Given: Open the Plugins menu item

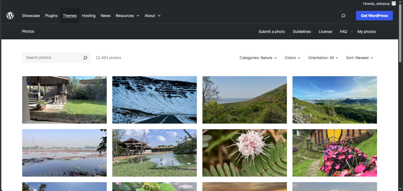Looking at the screenshot, I should 51,16.
